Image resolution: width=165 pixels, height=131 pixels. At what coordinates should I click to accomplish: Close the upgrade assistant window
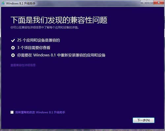coord(158,3)
